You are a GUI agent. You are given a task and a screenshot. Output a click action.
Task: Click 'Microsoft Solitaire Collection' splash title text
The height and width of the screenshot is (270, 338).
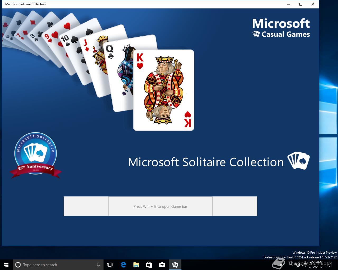206,162
